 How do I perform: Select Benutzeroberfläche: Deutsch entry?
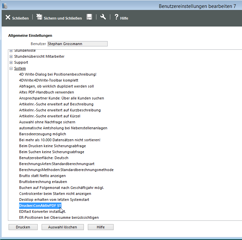point(44,158)
